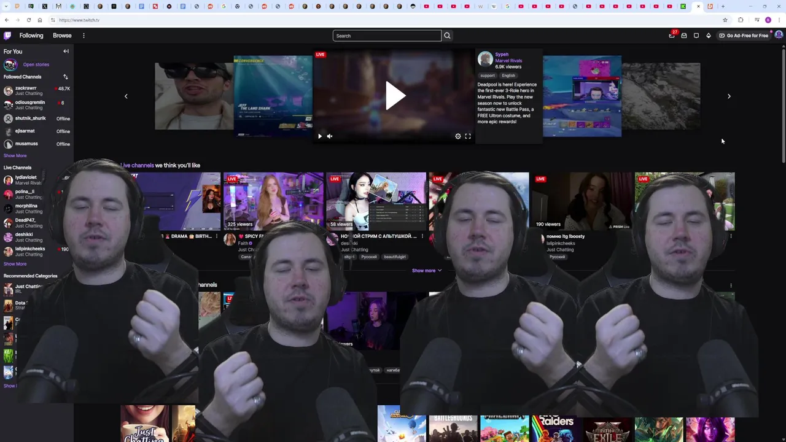Click in the Twitch search field

coord(387,36)
